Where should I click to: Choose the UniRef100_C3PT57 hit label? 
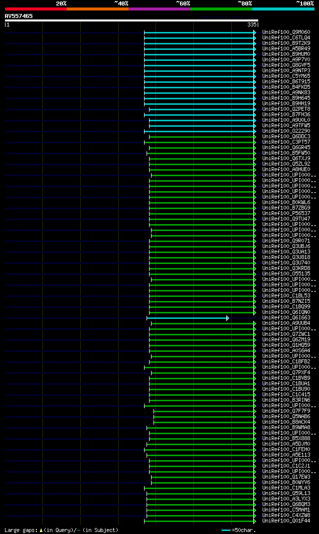pos(286,142)
